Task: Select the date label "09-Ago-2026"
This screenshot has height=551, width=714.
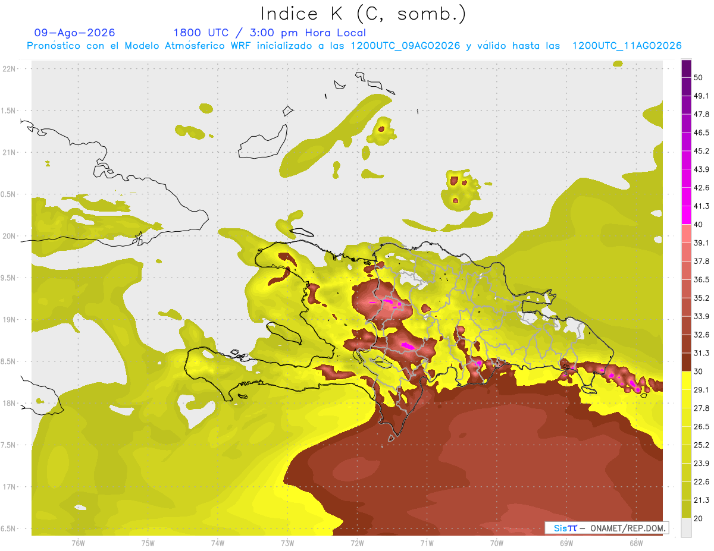Action: (75, 33)
